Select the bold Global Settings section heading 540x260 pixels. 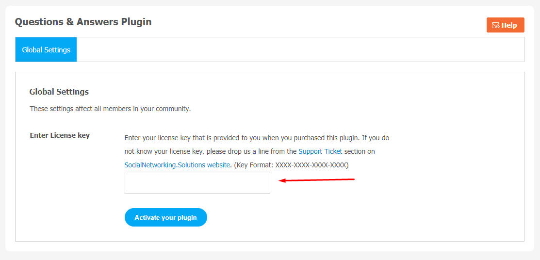[59, 92]
